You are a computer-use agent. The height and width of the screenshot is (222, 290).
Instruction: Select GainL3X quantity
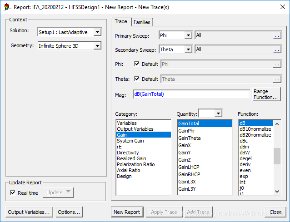(x=205, y=182)
